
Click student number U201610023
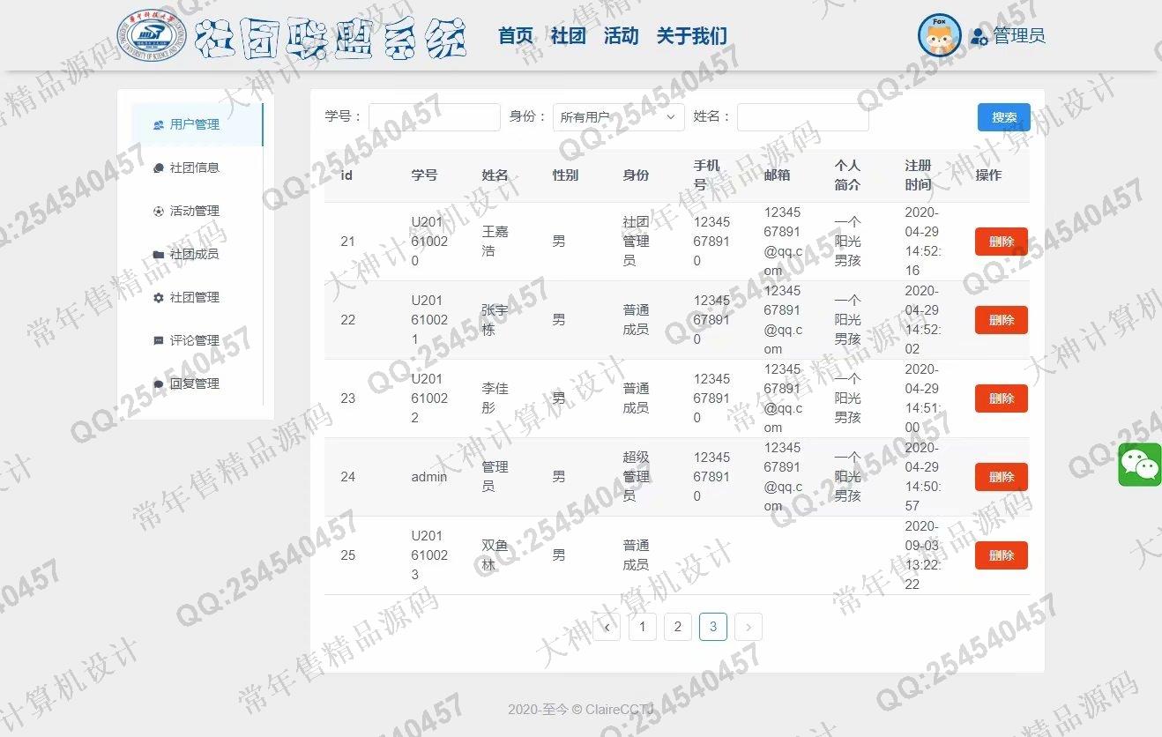429,555
